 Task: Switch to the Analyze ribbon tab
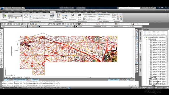point(41,12)
